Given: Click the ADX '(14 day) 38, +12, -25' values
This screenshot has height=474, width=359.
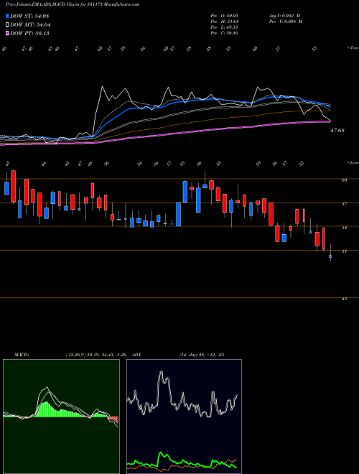Looking at the screenshot, I should [x=201, y=355].
